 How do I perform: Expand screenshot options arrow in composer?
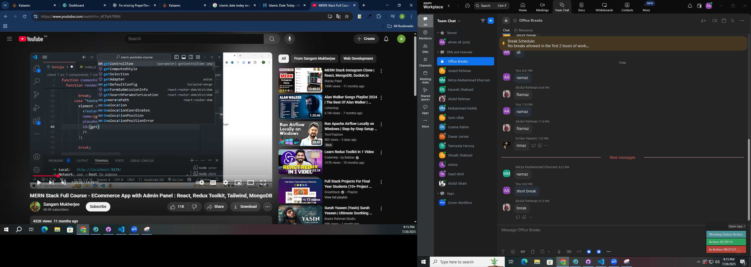549,252
